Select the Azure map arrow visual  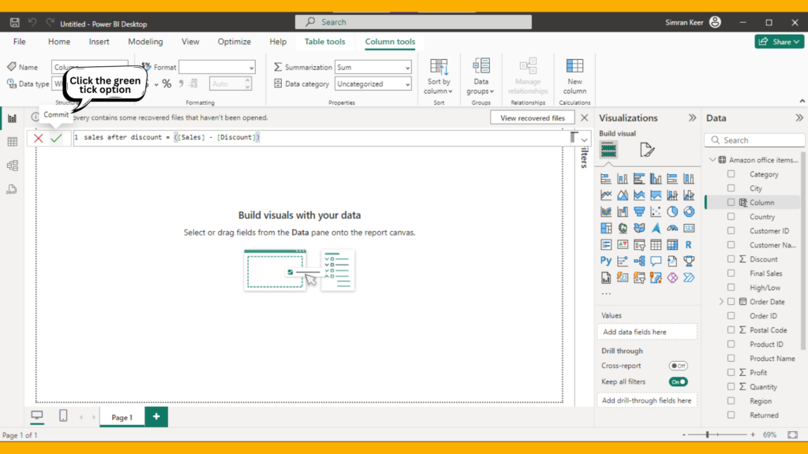[x=656, y=228]
